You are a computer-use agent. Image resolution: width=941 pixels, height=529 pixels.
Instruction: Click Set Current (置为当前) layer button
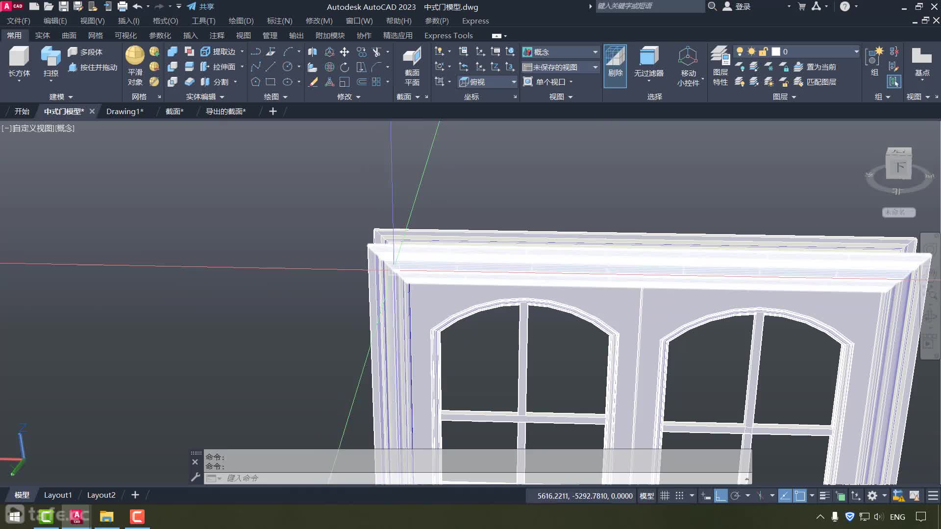pyautogui.click(x=816, y=67)
